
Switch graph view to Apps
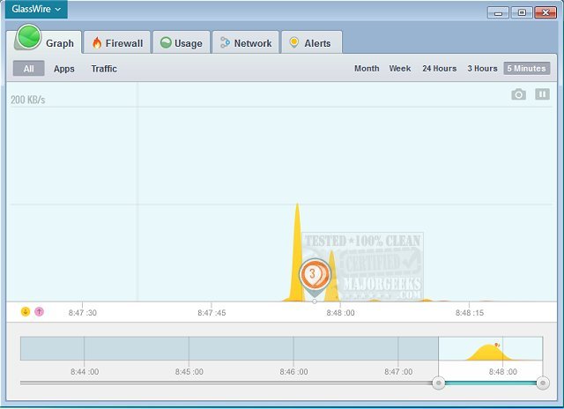pyautogui.click(x=64, y=69)
